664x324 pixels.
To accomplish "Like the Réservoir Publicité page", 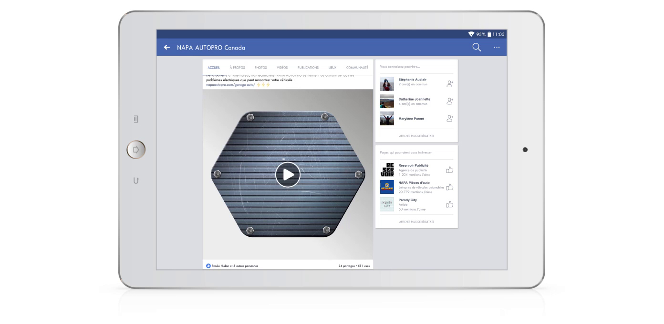I will pyautogui.click(x=449, y=170).
